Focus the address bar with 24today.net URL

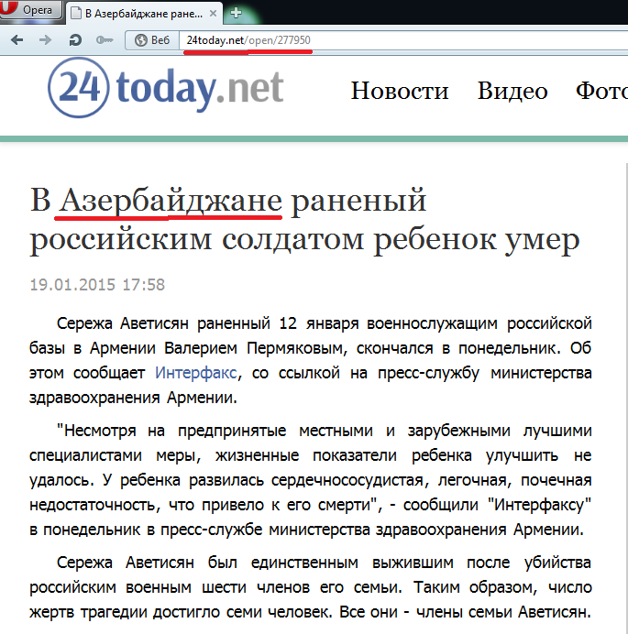(404, 40)
